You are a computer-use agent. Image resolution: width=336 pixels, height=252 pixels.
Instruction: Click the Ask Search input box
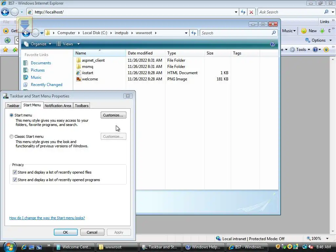click(290, 12)
